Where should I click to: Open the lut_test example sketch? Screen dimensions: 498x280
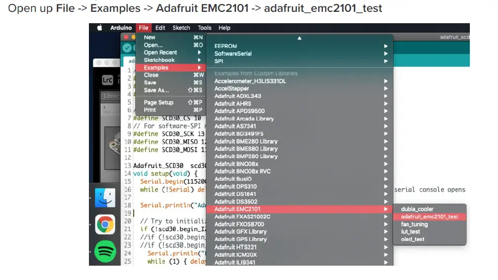click(429, 232)
